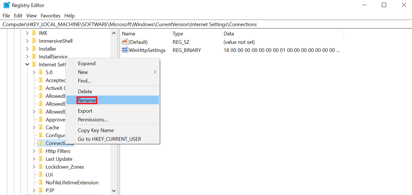Open the Favorites menu
The height and width of the screenshot is (195, 412).
coord(50,15)
